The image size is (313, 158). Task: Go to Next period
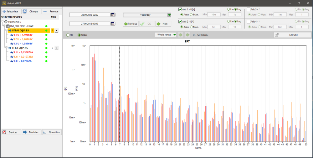point(163,24)
